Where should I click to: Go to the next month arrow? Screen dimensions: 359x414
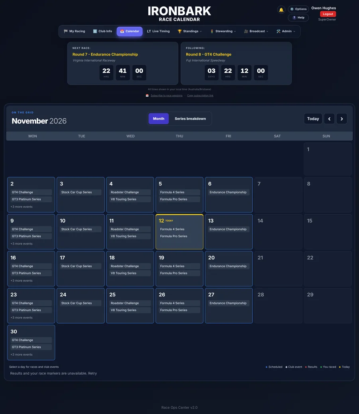pyautogui.click(x=341, y=119)
